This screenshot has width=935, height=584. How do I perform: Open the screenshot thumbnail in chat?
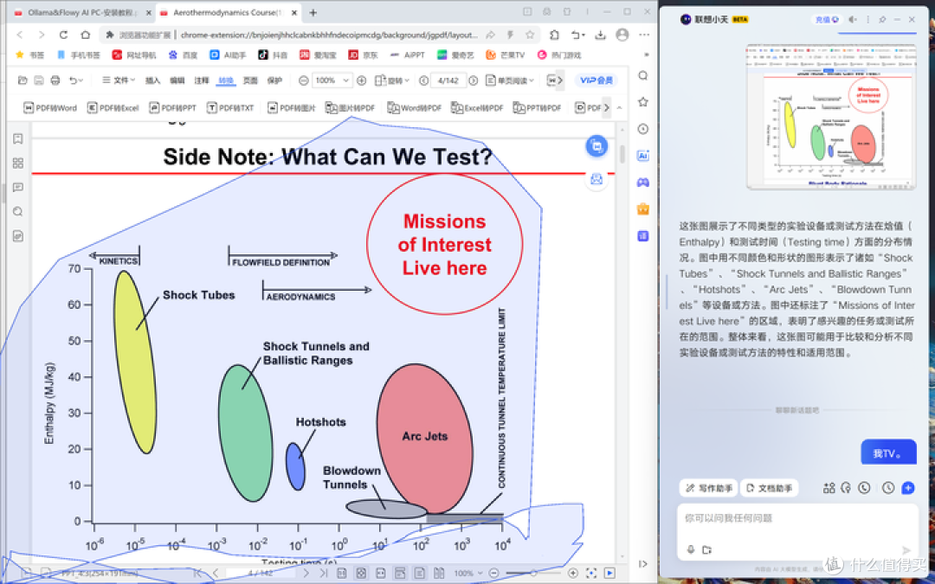831,118
